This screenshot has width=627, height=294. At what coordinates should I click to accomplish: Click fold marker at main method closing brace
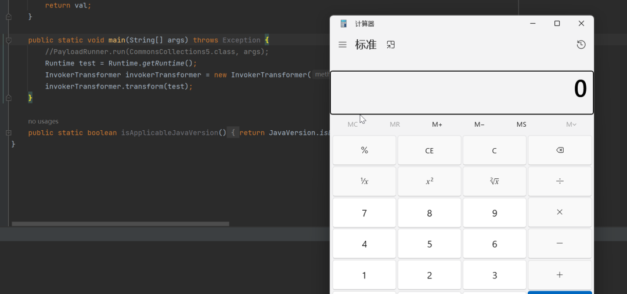(x=9, y=98)
